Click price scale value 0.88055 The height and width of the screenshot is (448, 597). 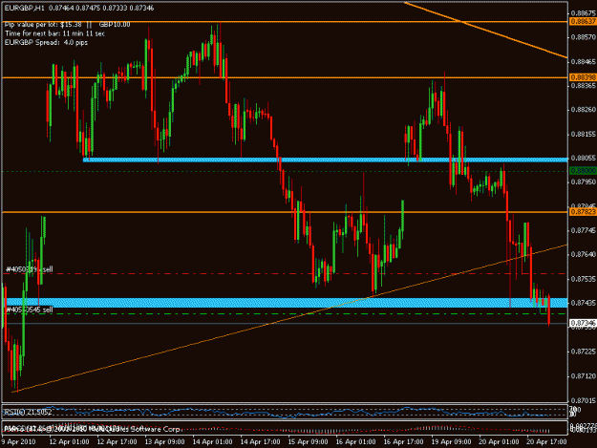(583, 158)
